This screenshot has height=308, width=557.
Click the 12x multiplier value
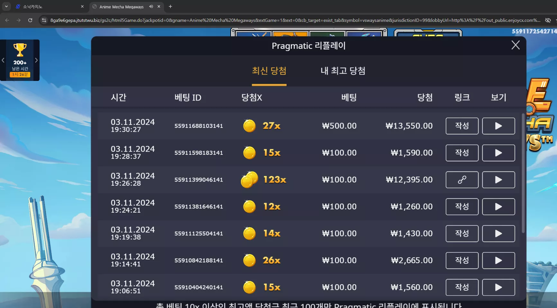[x=272, y=207]
